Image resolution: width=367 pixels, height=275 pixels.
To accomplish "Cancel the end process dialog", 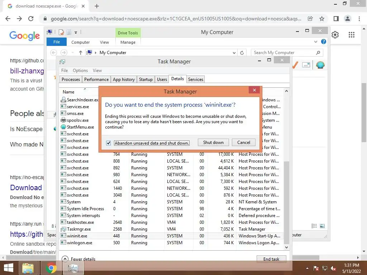I will [x=243, y=143].
